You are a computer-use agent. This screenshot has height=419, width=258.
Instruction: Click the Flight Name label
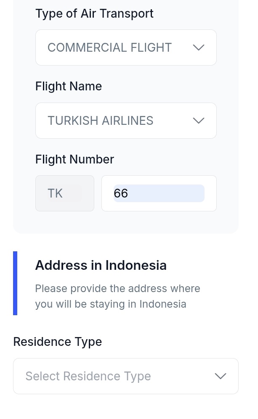[69, 86]
